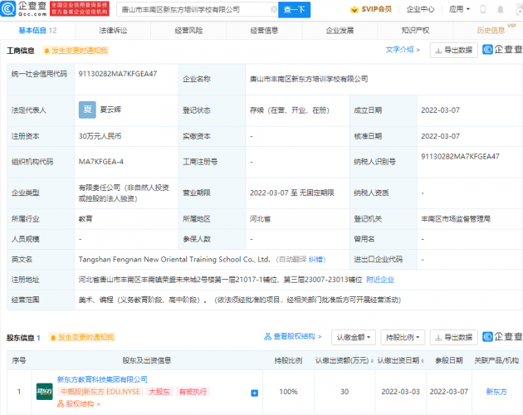Sort by 认缴出资日期 column
The image size is (523, 415).
[x=401, y=360]
